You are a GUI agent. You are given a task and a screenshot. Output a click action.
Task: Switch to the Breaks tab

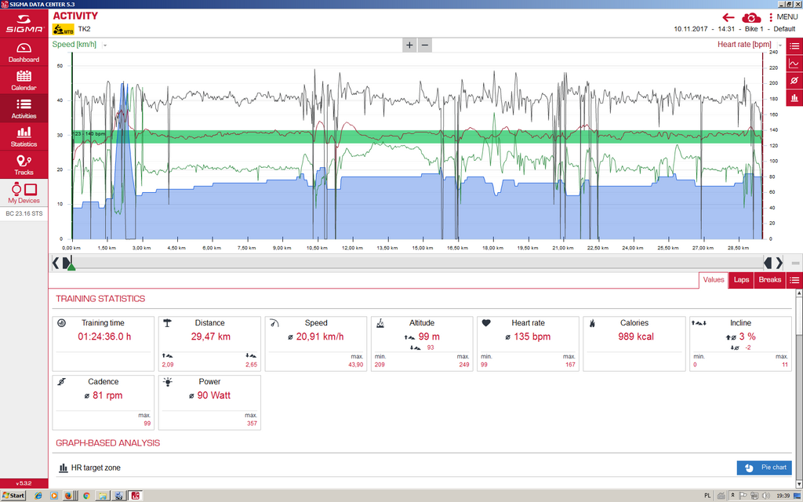point(769,280)
